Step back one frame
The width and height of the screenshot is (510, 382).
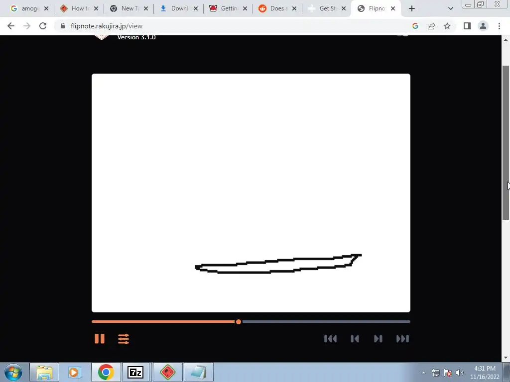pyautogui.click(x=355, y=339)
